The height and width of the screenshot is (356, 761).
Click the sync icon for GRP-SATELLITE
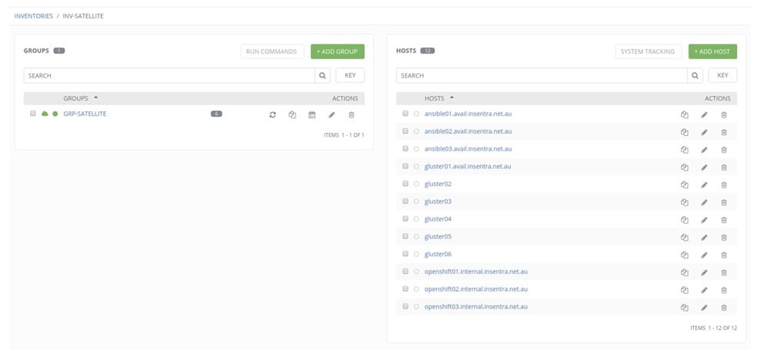point(272,115)
